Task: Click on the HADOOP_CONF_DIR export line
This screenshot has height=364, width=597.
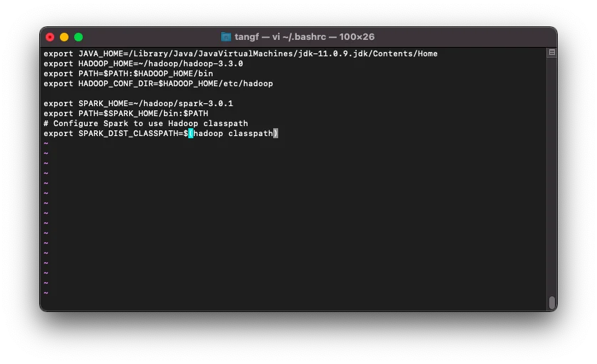Action: [158, 83]
